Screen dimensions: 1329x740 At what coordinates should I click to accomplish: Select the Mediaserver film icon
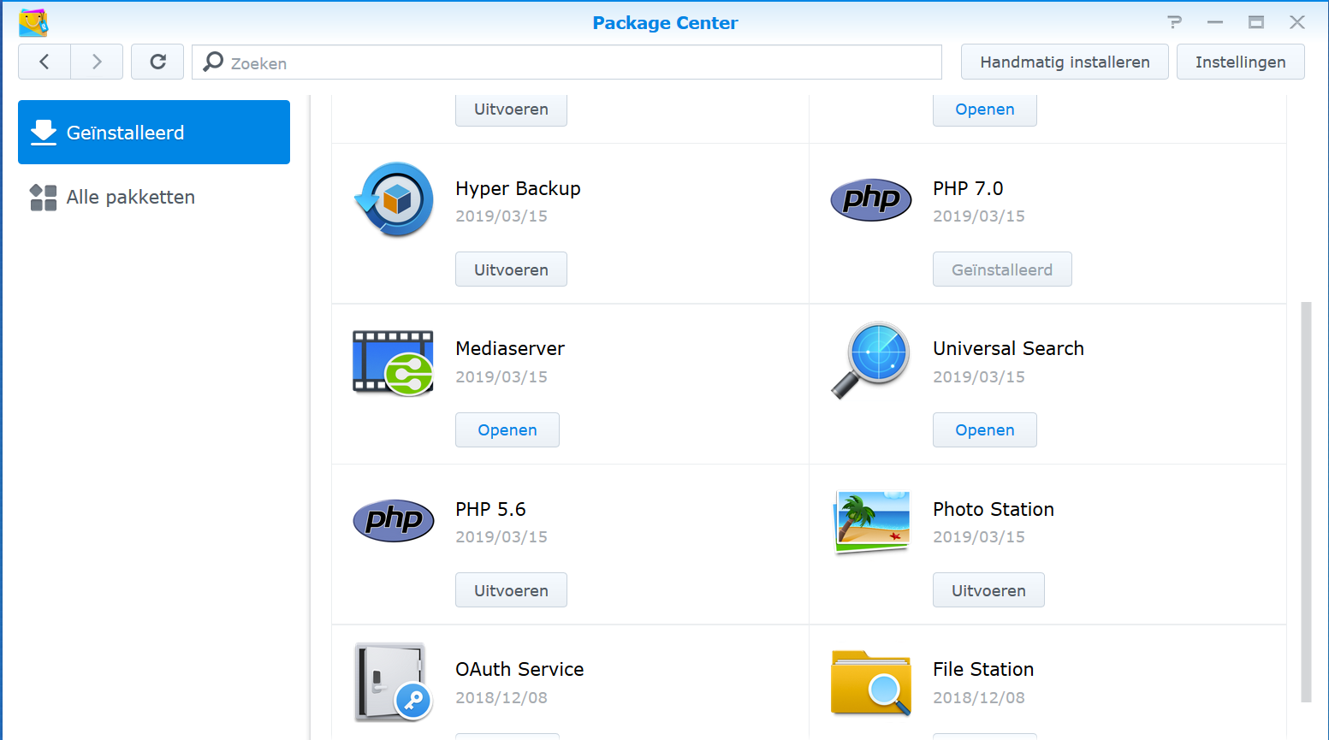(393, 362)
